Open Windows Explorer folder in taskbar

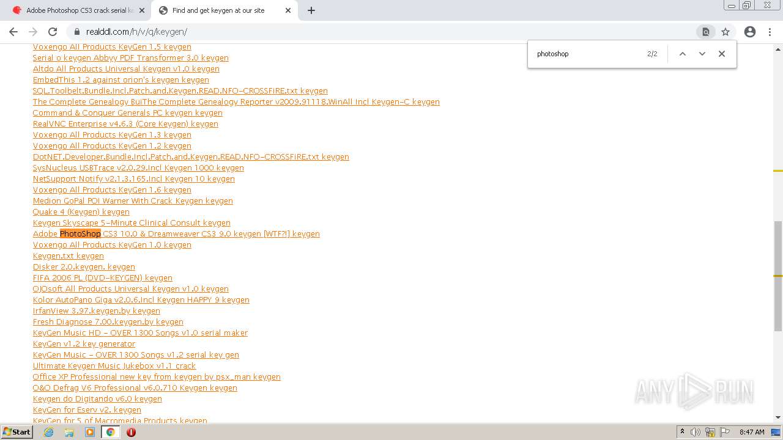(x=69, y=432)
